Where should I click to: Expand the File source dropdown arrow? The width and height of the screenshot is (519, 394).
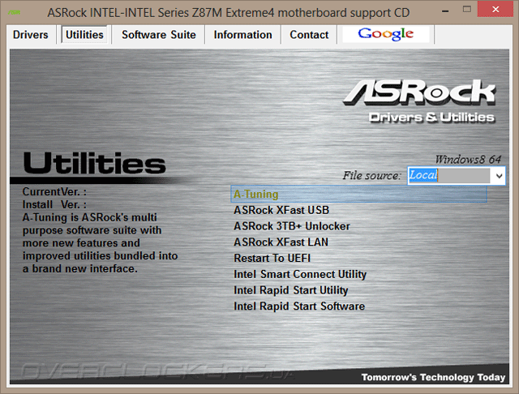click(x=499, y=176)
